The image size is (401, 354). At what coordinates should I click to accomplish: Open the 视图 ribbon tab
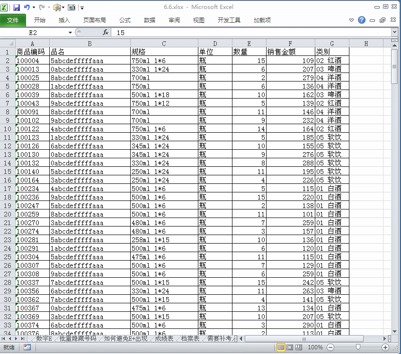tap(198, 20)
